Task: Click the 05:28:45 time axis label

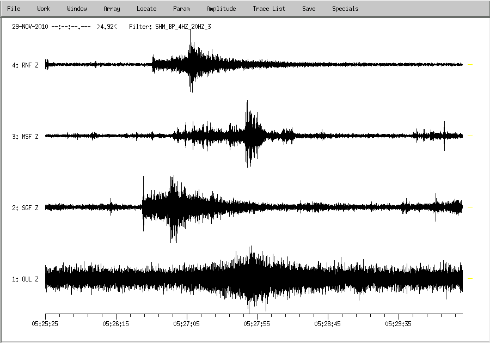Action: [x=328, y=323]
